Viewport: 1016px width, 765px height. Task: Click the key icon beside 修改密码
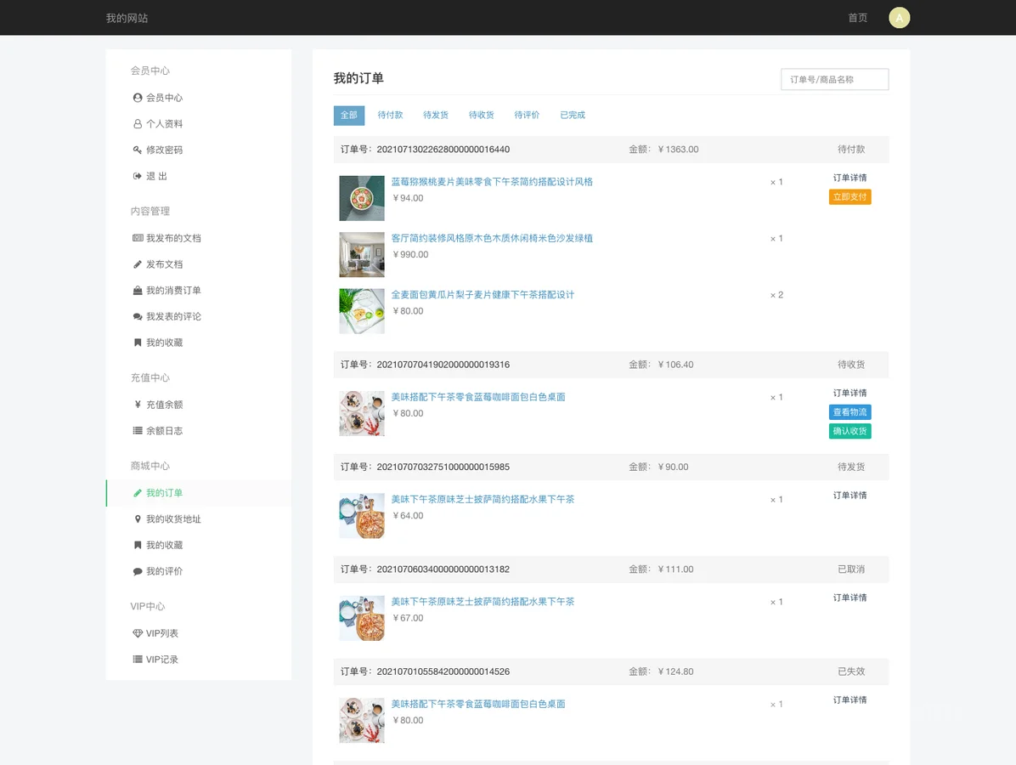(x=138, y=150)
